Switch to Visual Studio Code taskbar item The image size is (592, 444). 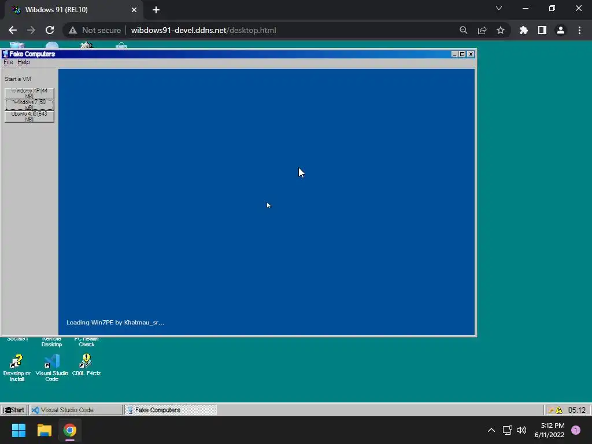click(x=76, y=410)
